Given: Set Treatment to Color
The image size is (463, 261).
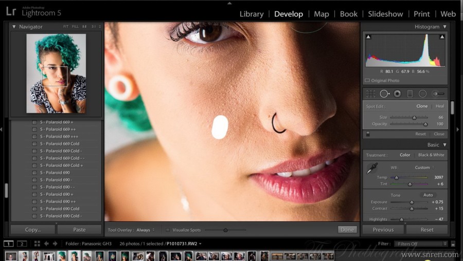Looking at the screenshot, I should (x=405, y=155).
